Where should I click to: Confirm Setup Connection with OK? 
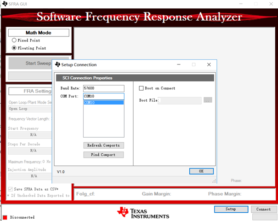pyautogui.click(x=201, y=171)
